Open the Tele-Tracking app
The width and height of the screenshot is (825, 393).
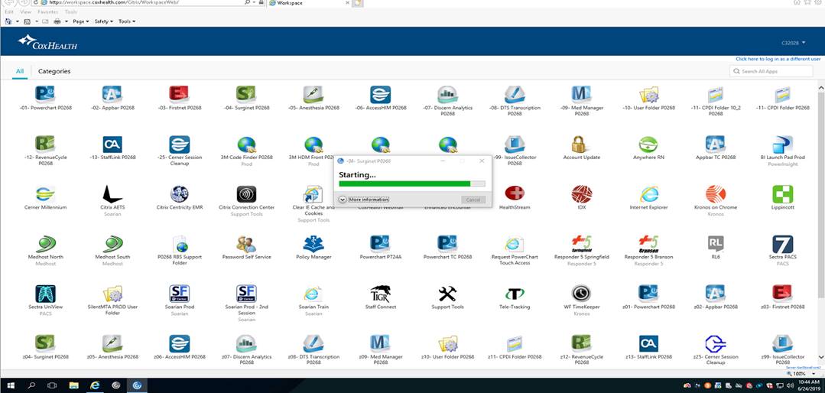[x=515, y=294]
